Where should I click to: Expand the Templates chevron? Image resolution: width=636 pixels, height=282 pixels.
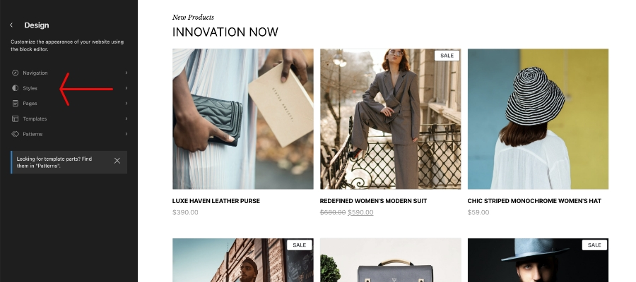pyautogui.click(x=126, y=119)
